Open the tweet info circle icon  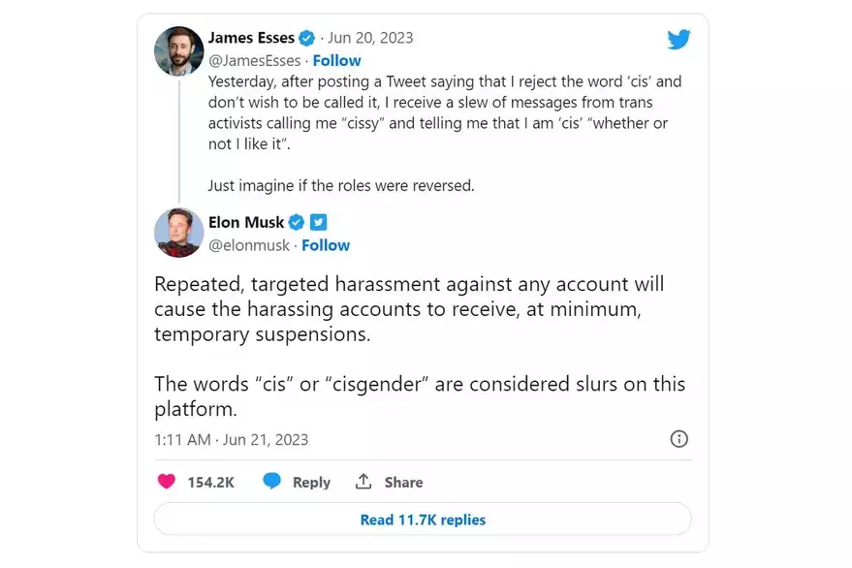679,439
